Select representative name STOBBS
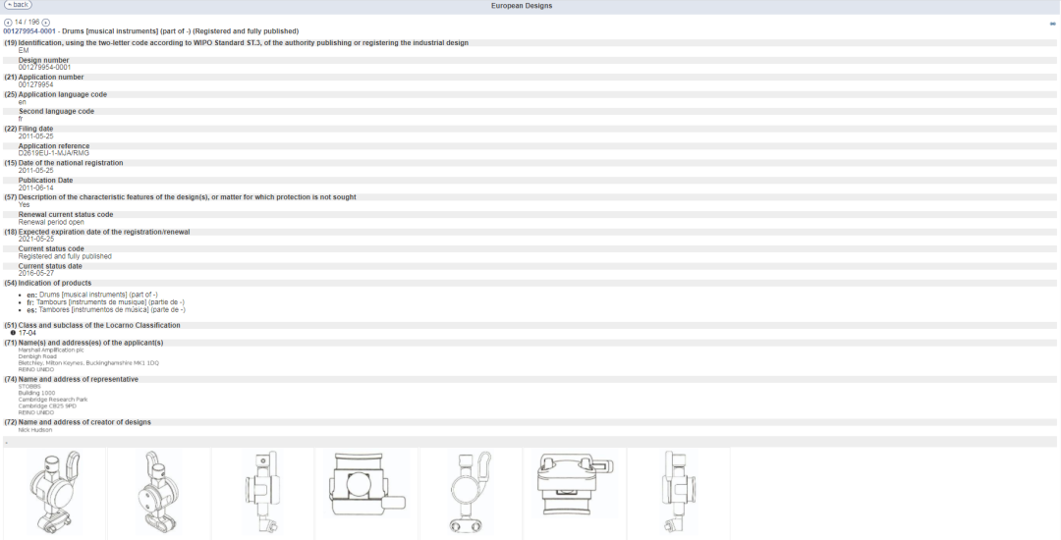 tap(29, 387)
